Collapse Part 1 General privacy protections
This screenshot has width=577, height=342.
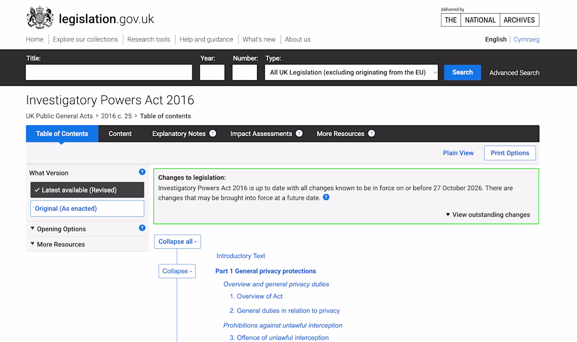click(x=177, y=271)
